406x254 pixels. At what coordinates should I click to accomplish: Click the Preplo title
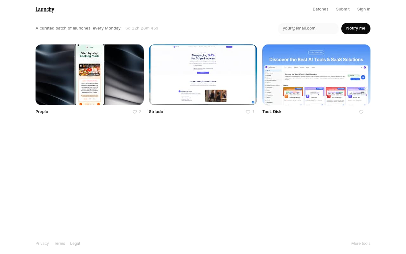(42, 111)
